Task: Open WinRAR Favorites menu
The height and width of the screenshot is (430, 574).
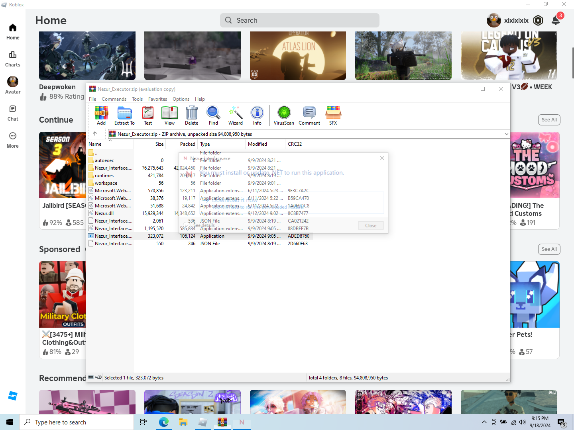Action: pos(157,99)
